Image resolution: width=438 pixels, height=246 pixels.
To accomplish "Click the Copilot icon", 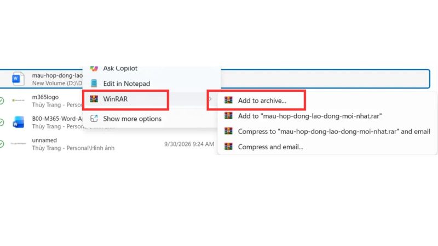I will [x=94, y=68].
